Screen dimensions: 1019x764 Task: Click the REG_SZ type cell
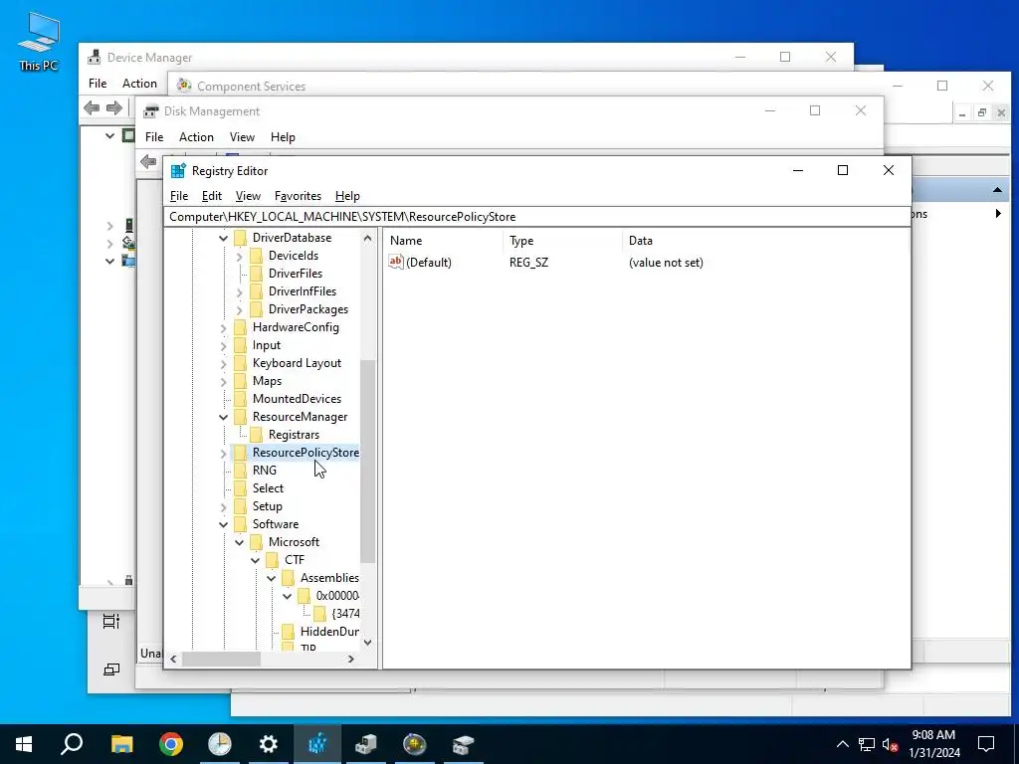click(528, 263)
